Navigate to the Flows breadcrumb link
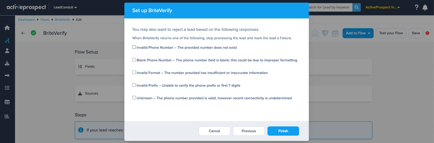 [x=45, y=20]
